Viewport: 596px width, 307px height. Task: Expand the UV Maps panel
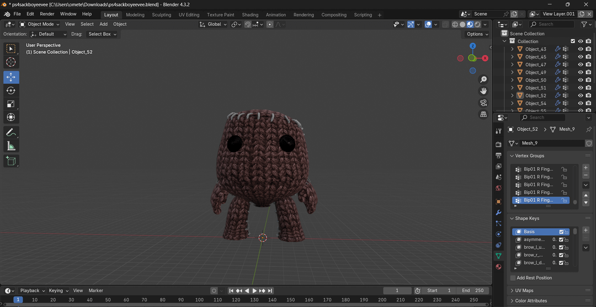tap(524, 290)
